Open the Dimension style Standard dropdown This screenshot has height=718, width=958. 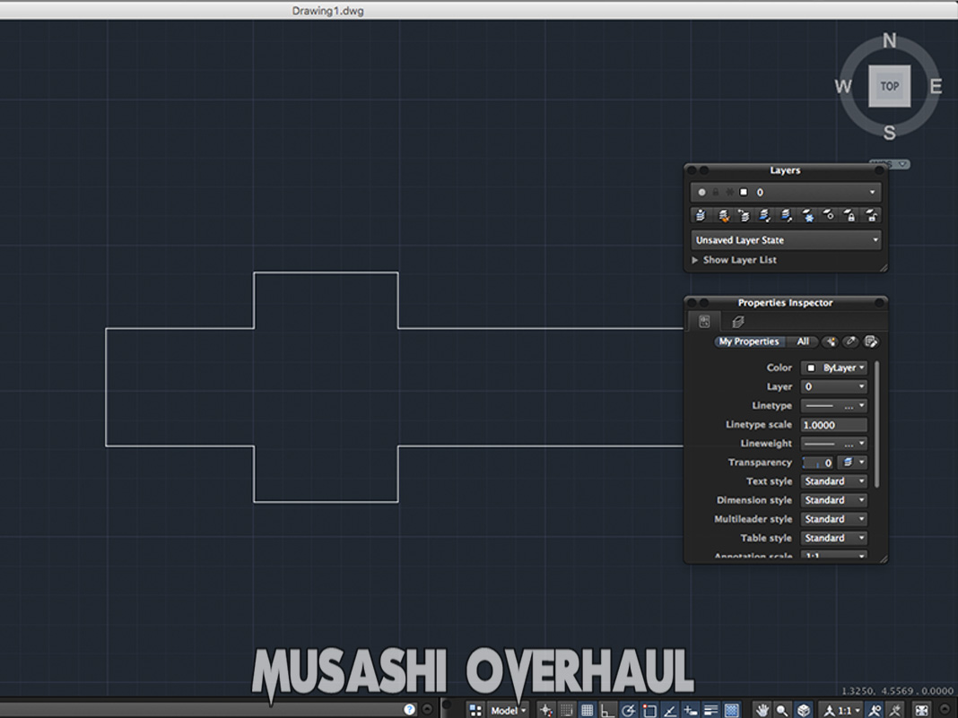834,500
